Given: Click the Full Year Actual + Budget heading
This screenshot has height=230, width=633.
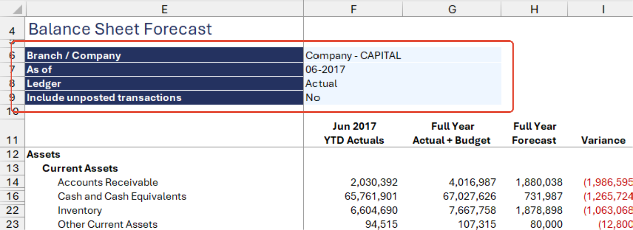Looking at the screenshot, I should coord(452,133).
